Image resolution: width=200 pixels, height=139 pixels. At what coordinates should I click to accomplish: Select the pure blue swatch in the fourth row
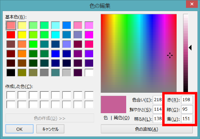coord(55,54)
